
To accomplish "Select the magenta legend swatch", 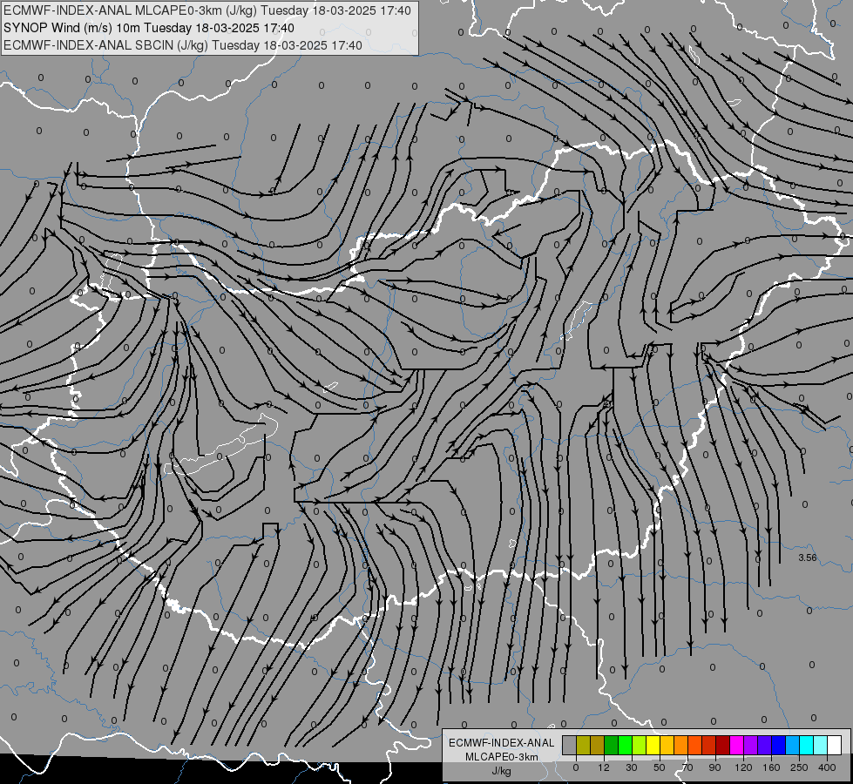I will [736, 746].
